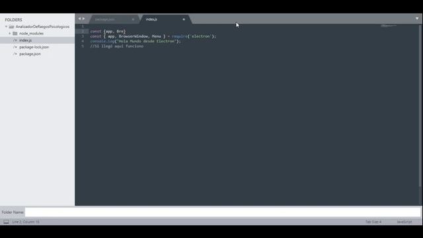This screenshot has width=423, height=238.
Task: Go to next tab with right arrow
Action: [x=84, y=19]
